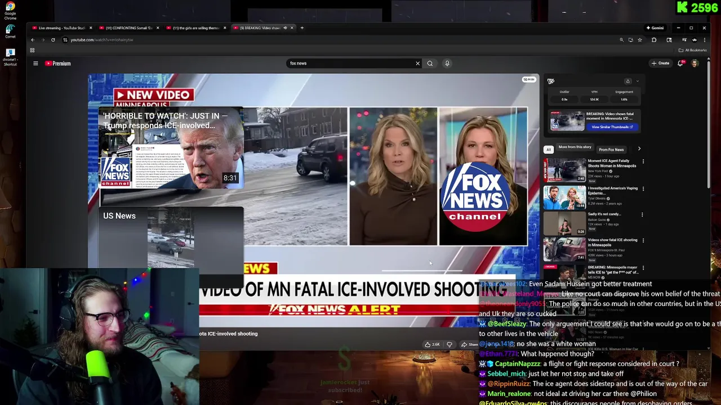The width and height of the screenshot is (721, 405).
Task: Close the 'CONFRONTING Somali' tab
Action: click(158, 28)
